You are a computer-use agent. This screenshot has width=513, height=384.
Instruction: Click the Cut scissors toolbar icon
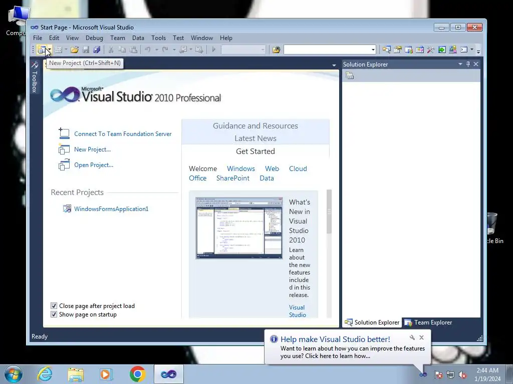pyautogui.click(x=111, y=49)
